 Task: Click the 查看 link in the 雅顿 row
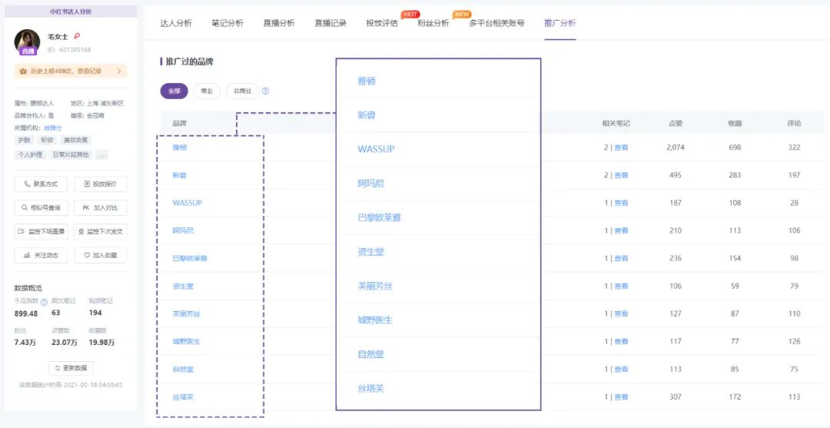point(621,148)
